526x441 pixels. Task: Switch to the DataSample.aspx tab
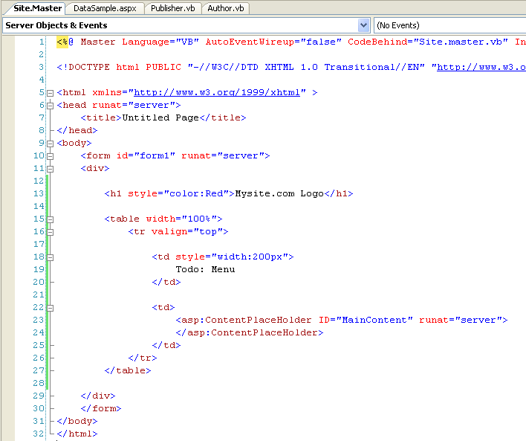(x=103, y=8)
